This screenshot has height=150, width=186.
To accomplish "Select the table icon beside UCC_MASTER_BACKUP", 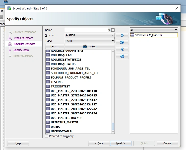I will [x=48, y=118].
